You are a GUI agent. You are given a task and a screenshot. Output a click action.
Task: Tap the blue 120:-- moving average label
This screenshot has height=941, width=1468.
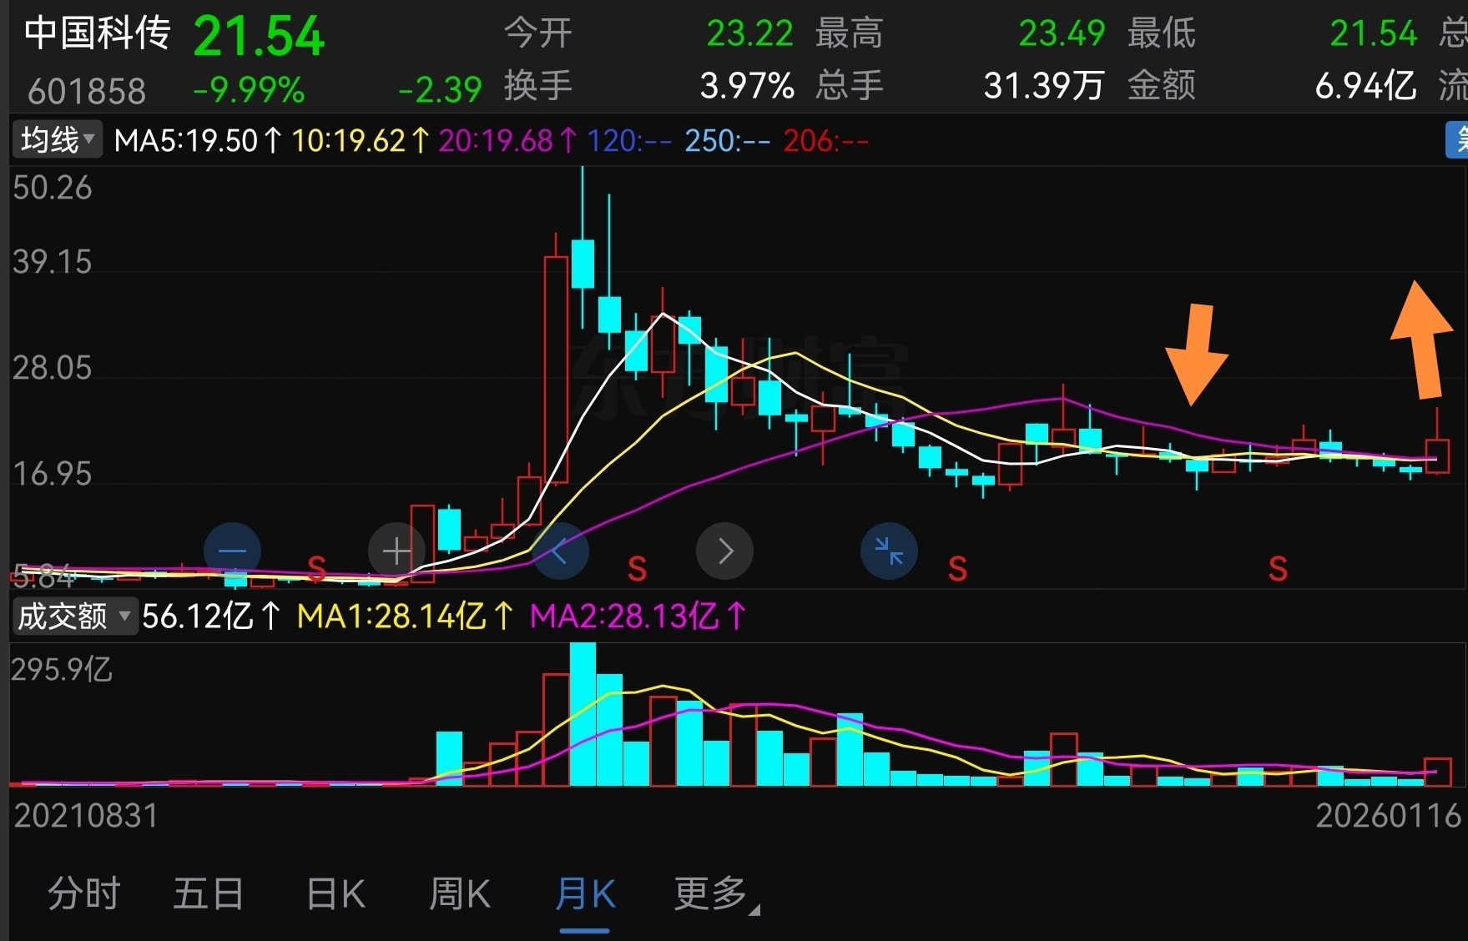[x=629, y=141]
